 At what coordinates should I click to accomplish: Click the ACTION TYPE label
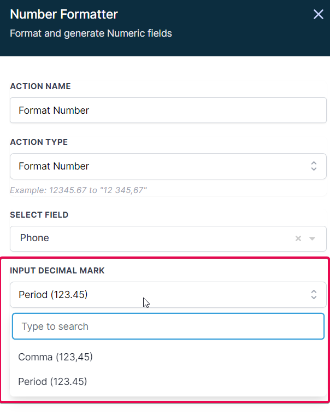coord(39,142)
